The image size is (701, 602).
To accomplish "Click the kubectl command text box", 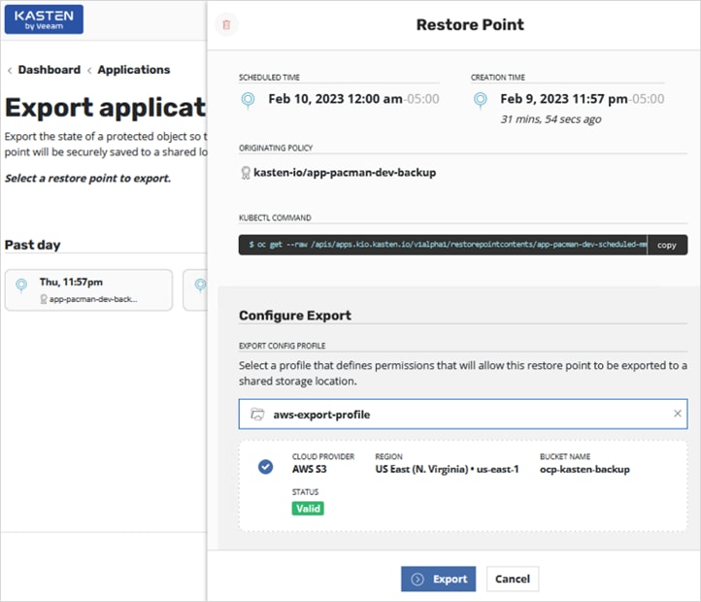I will (x=443, y=245).
